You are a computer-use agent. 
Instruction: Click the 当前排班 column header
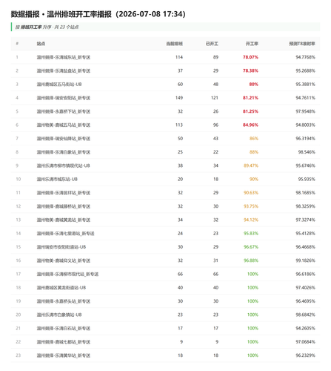click(175, 44)
